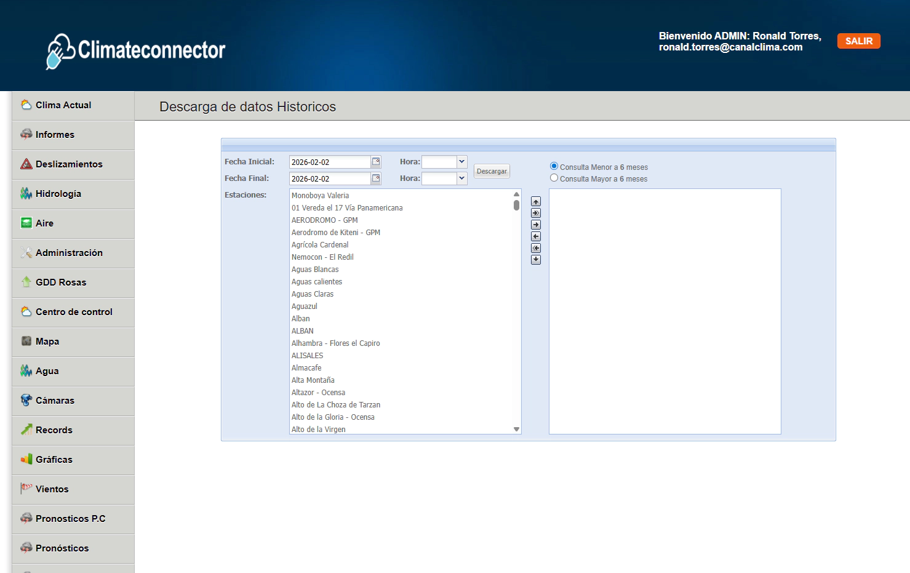The height and width of the screenshot is (573, 910).
Task: Open the Cámaras sidebar section
Action: (55, 401)
